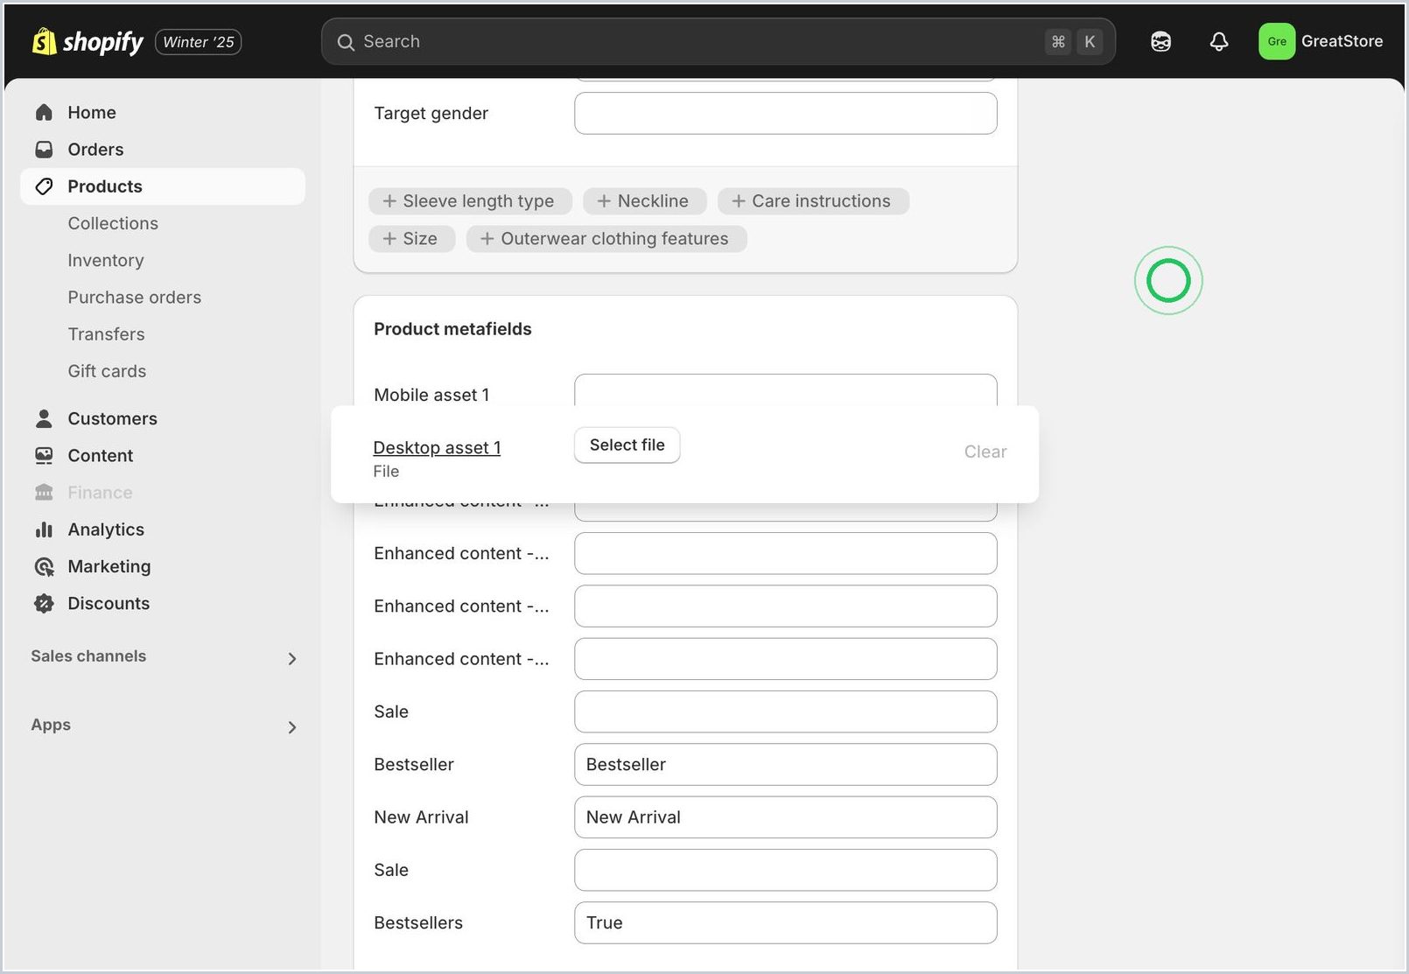Click the Home house icon
Viewport: 1409px width, 974px height.
click(x=44, y=112)
